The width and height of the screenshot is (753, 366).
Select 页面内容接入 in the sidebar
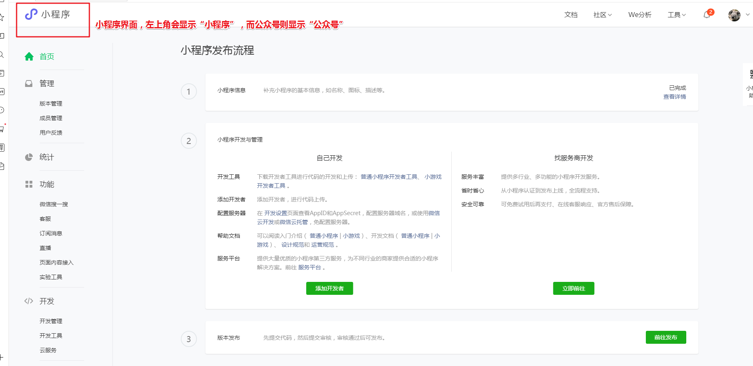click(57, 262)
